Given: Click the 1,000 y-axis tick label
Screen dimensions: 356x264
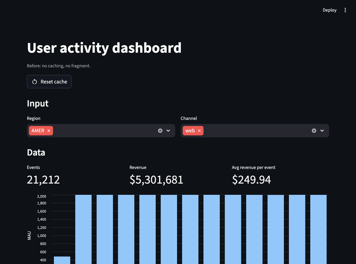Looking at the screenshot, I should point(42,236).
